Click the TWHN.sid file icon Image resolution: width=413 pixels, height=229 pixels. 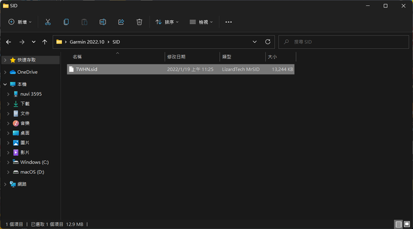(x=71, y=69)
